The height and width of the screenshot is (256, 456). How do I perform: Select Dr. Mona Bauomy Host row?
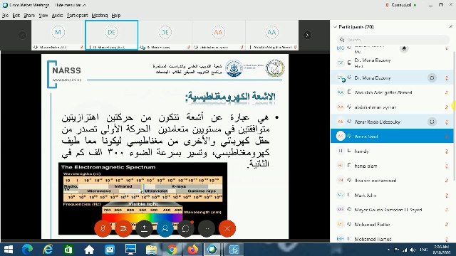(392, 63)
